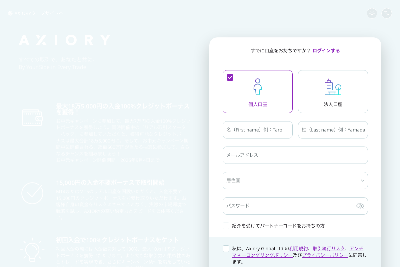Screen dimensions: 400x267
Task: Focus the First name input field
Action: [x=258, y=130]
